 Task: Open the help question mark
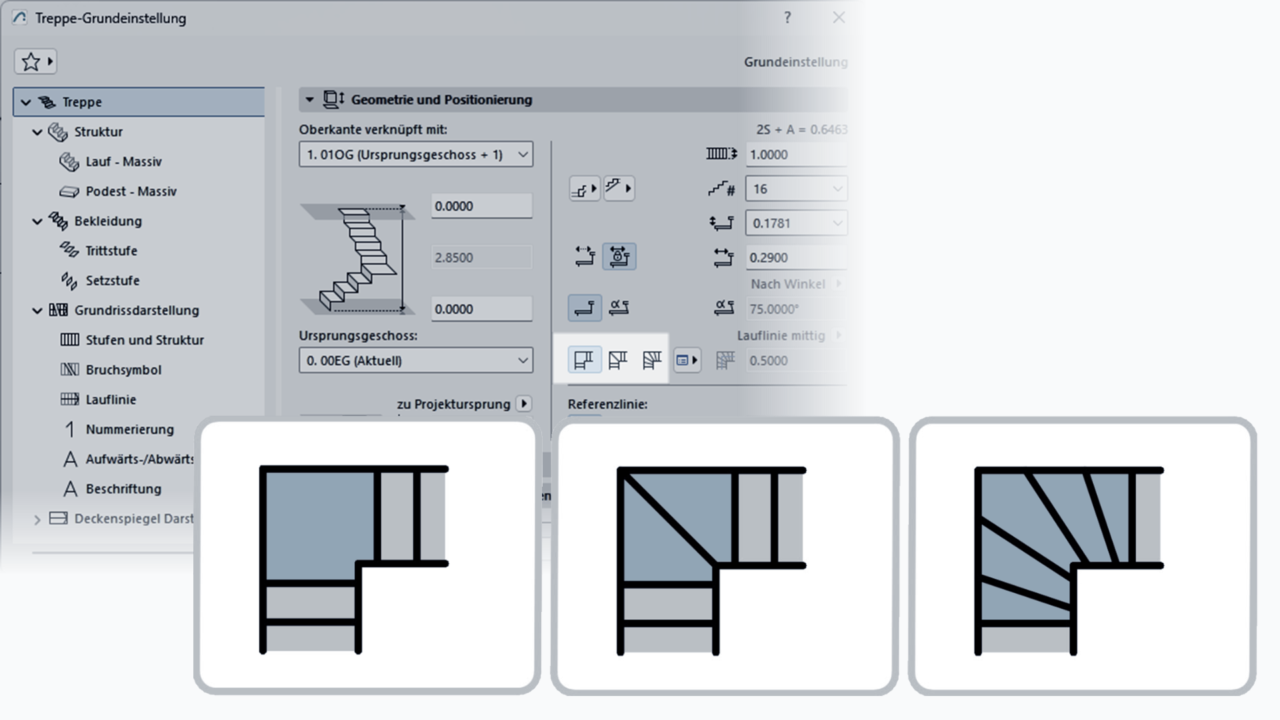pos(787,18)
